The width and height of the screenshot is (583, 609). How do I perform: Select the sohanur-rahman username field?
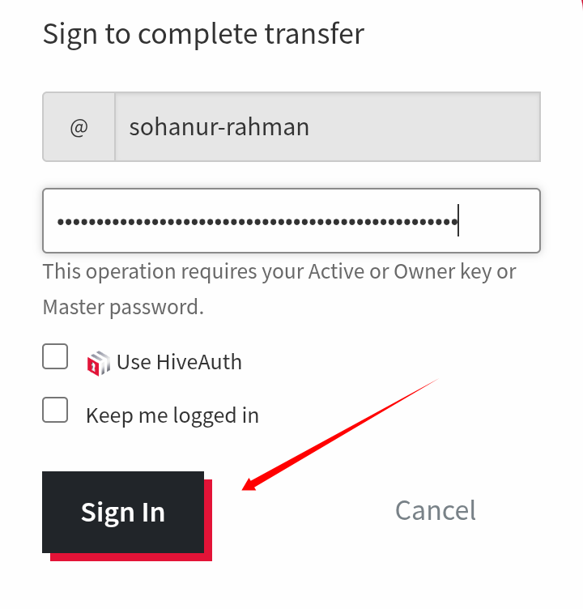[x=327, y=126]
